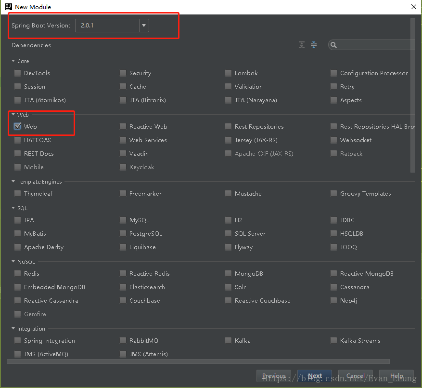
Task: Enable the Websocket dependency
Action: point(334,140)
